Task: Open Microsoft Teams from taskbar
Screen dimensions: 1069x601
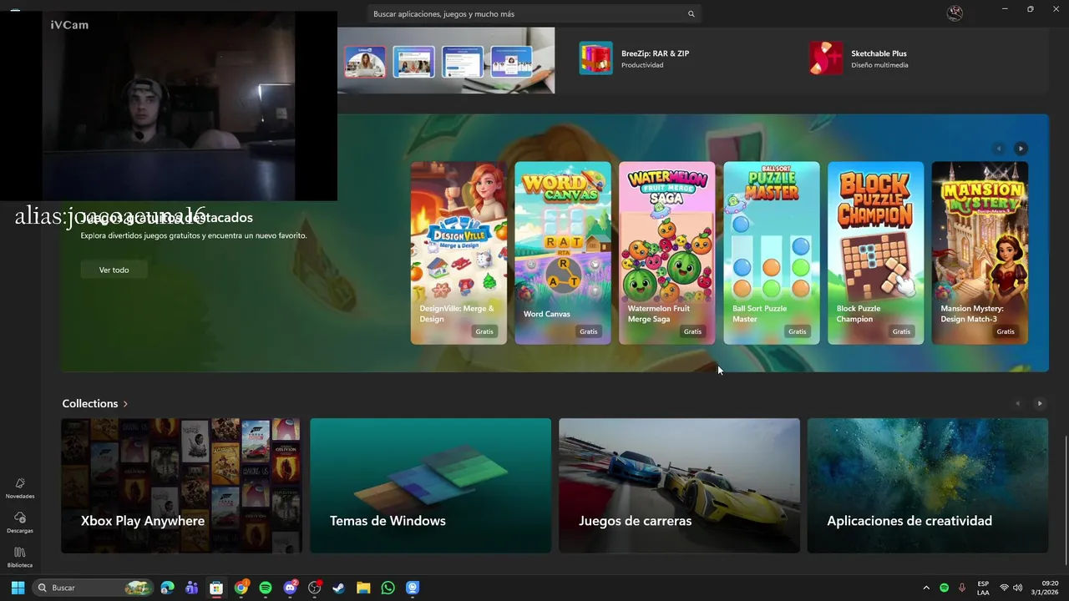Action: [x=192, y=588]
